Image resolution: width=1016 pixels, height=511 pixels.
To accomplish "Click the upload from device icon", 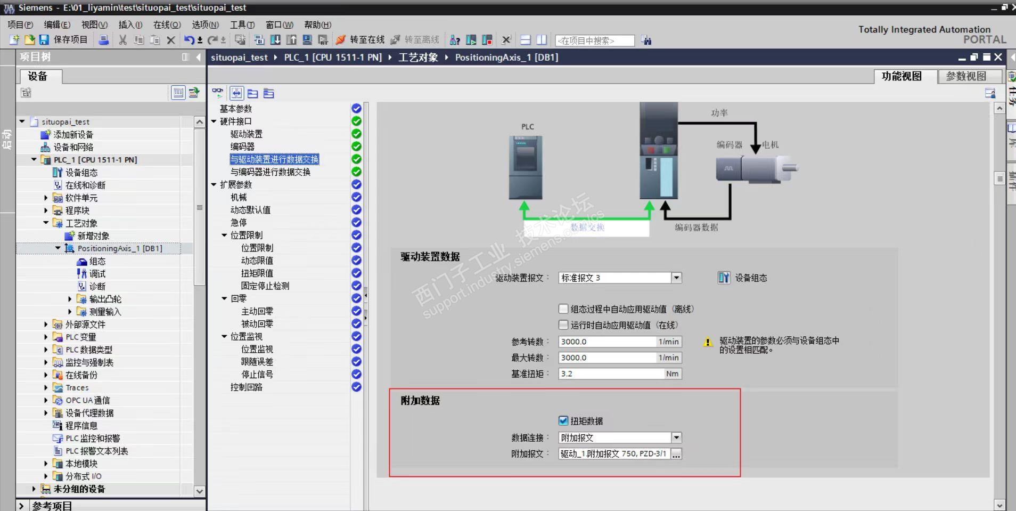I will coord(291,40).
